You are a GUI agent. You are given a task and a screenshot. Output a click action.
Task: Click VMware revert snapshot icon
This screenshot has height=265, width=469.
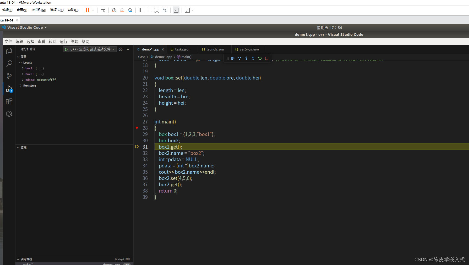click(122, 10)
